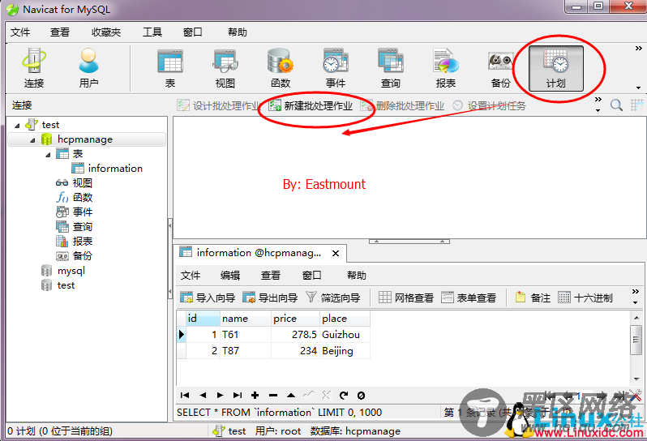This screenshot has height=441, width=647.
Task: Delete record with minus button
Action: click(273, 396)
